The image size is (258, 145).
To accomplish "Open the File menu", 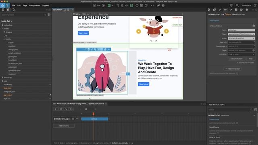I will point(13,5).
